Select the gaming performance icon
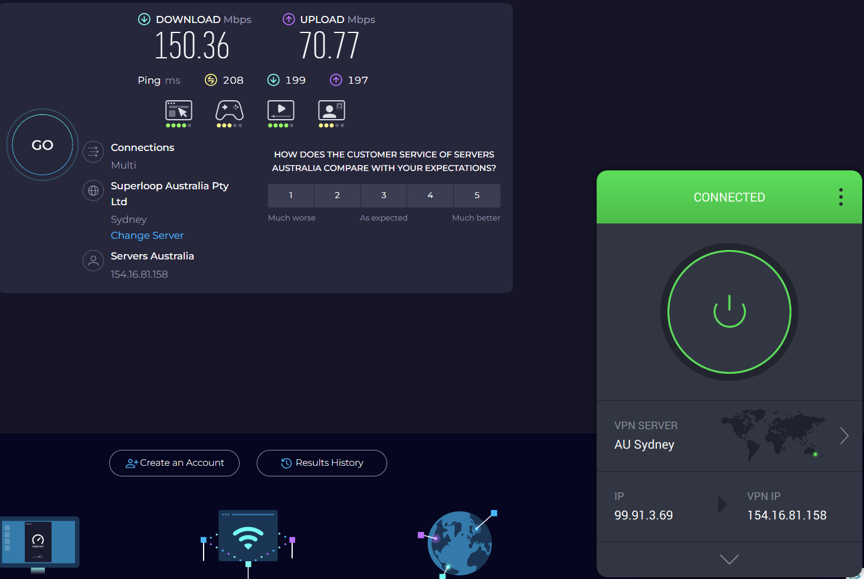Viewport: 864px width, 579px height. [230, 110]
